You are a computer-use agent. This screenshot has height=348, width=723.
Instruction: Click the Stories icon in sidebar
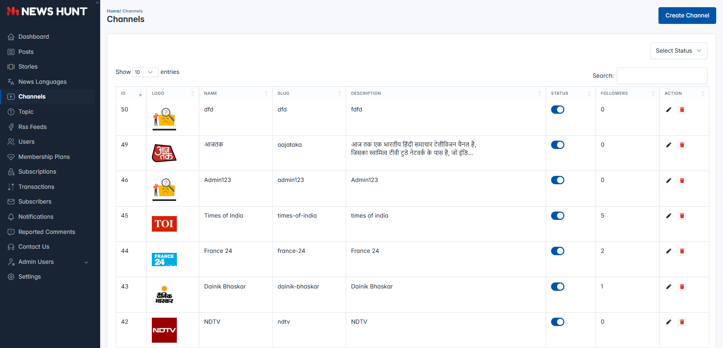click(x=11, y=67)
